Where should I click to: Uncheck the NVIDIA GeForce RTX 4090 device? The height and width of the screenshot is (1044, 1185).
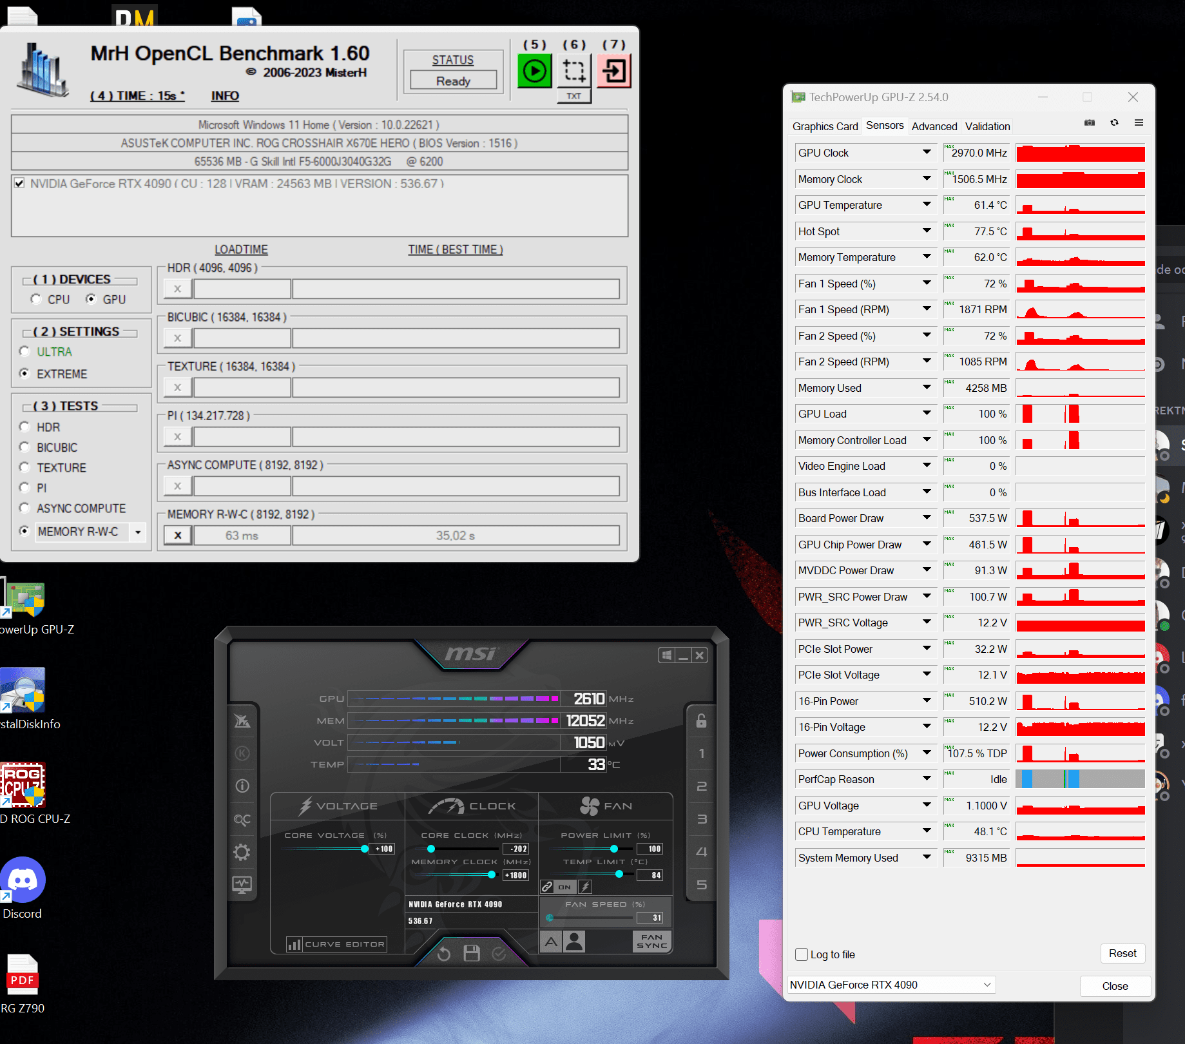pos(19,183)
